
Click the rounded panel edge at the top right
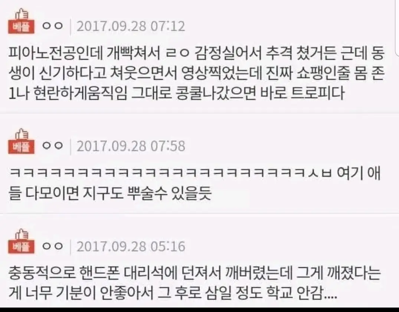pyautogui.click(x=396, y=28)
